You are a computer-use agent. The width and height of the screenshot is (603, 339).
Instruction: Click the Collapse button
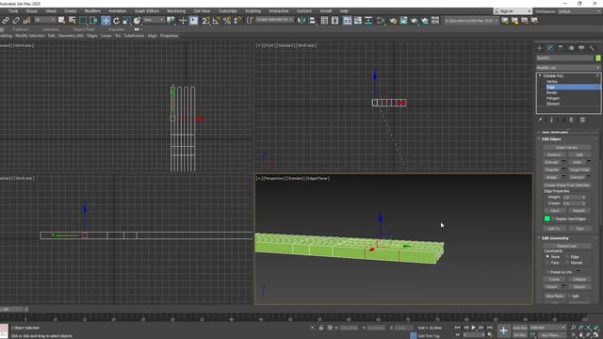(x=579, y=280)
